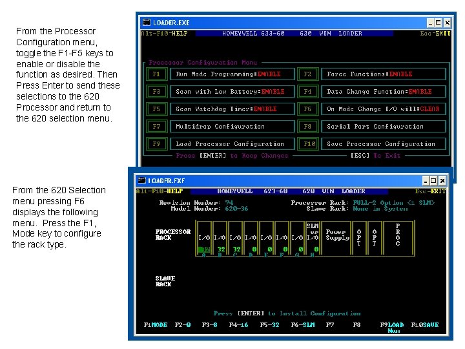Select Save Processor Configuration entry
465x349 pixels.
[x=384, y=144]
